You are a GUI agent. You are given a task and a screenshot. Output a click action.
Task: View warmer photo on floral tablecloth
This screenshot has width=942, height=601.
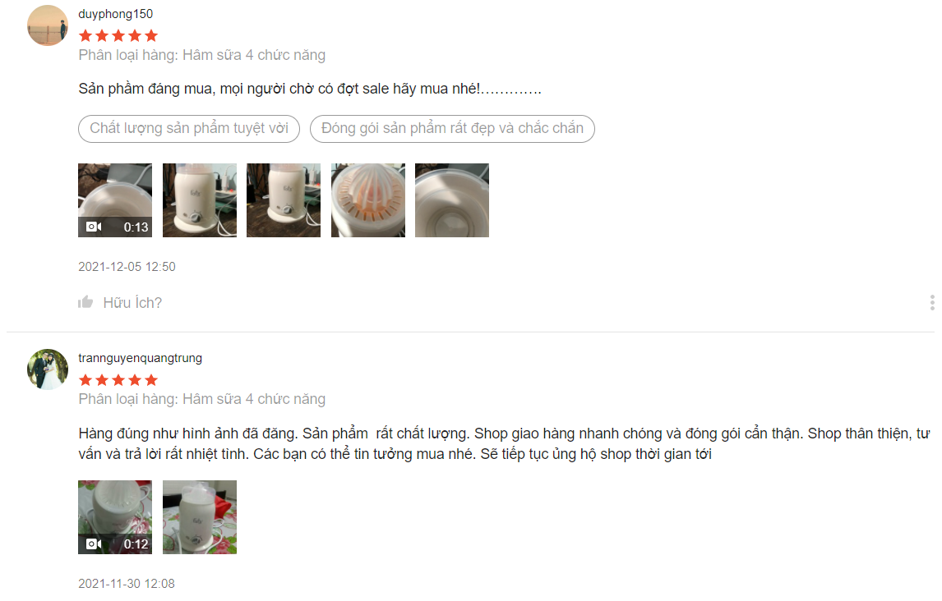pyautogui.click(x=200, y=517)
